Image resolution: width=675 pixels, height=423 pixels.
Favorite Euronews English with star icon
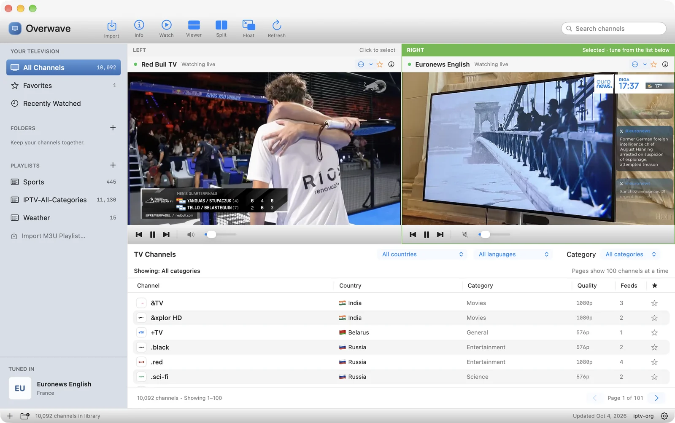pos(653,64)
